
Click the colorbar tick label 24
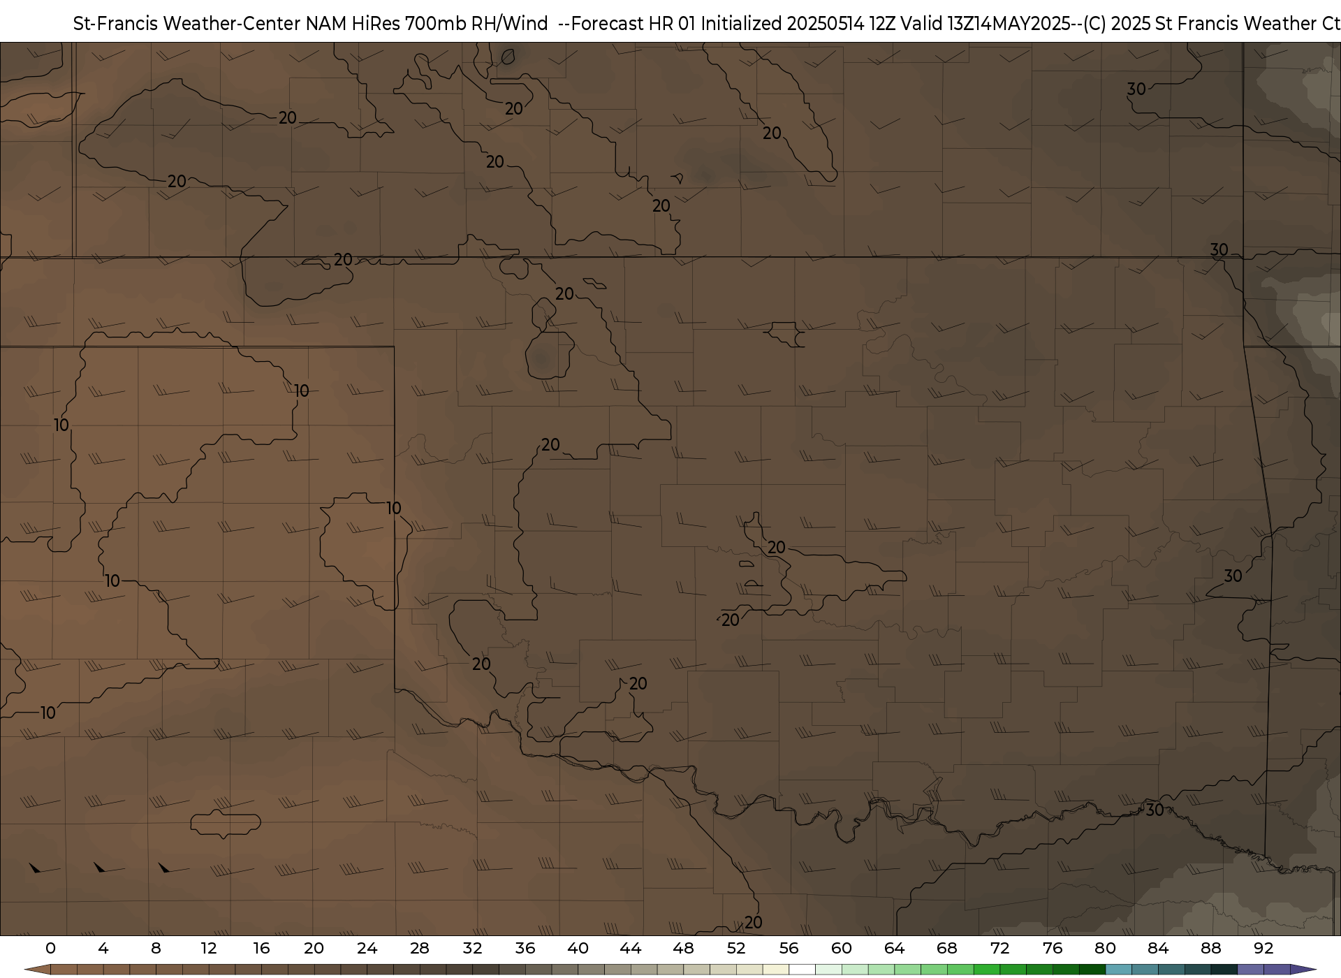(367, 949)
